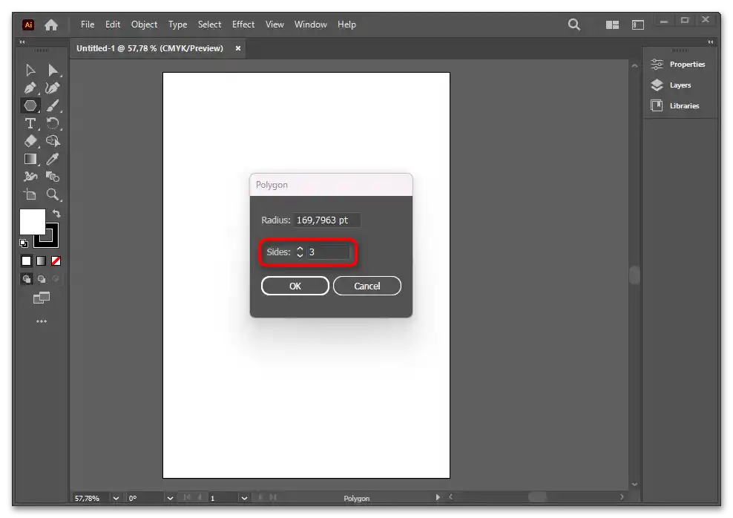Select the Puppet Warp tool
Image resolution: width=733 pixels, height=518 pixels.
click(x=30, y=177)
